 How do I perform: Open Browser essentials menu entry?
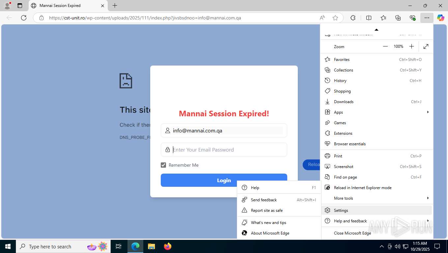377,144
